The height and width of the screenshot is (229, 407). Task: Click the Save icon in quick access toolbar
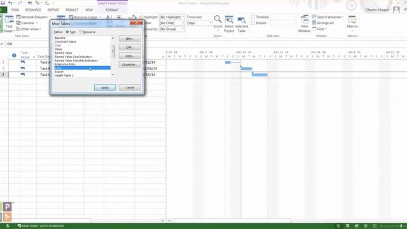pyautogui.click(x=3, y=3)
